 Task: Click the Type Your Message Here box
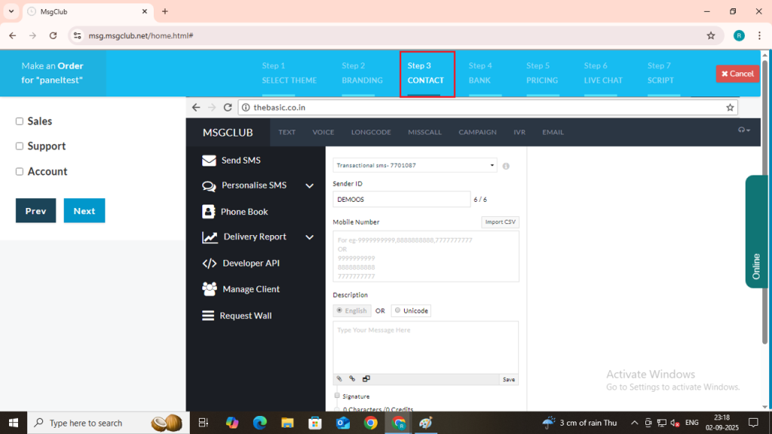pyautogui.click(x=426, y=347)
